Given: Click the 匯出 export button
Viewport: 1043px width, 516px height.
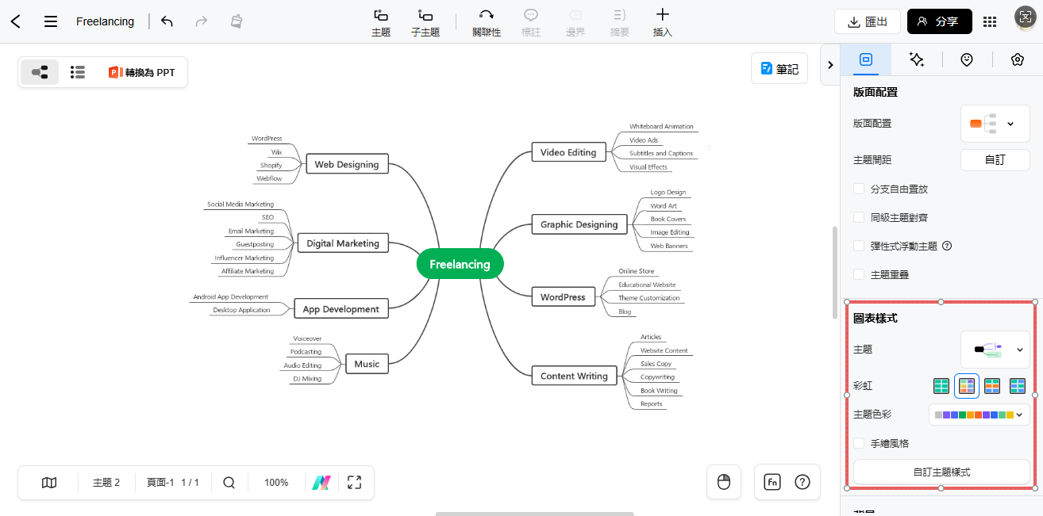Looking at the screenshot, I should pos(867,21).
